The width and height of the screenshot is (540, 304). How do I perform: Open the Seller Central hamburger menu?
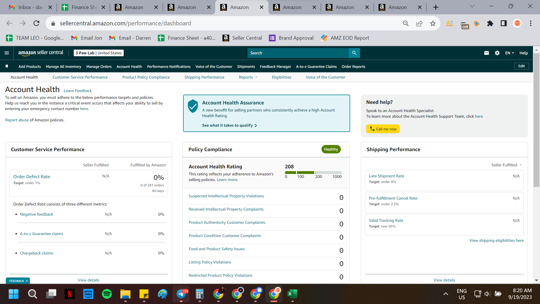pos(7,53)
